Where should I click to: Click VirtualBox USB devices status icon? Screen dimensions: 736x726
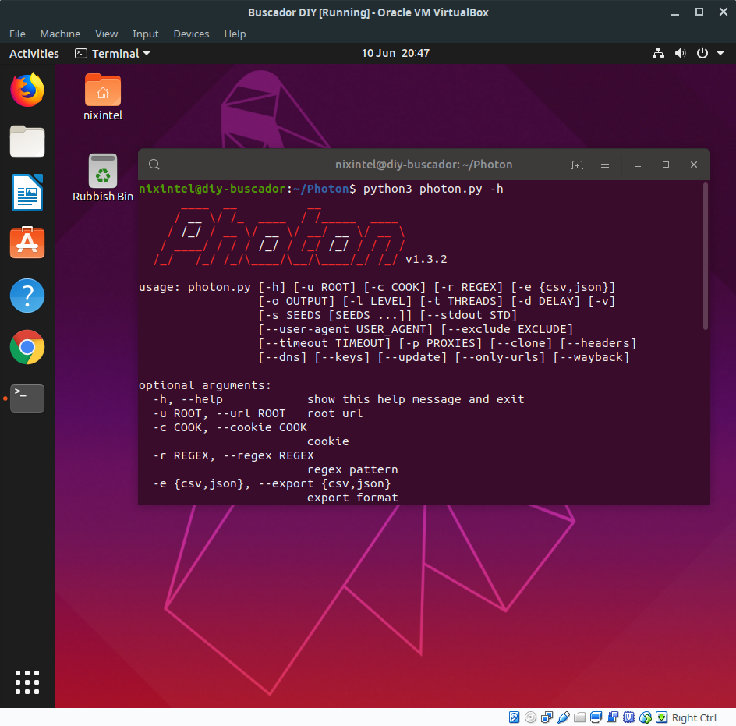[563, 717]
